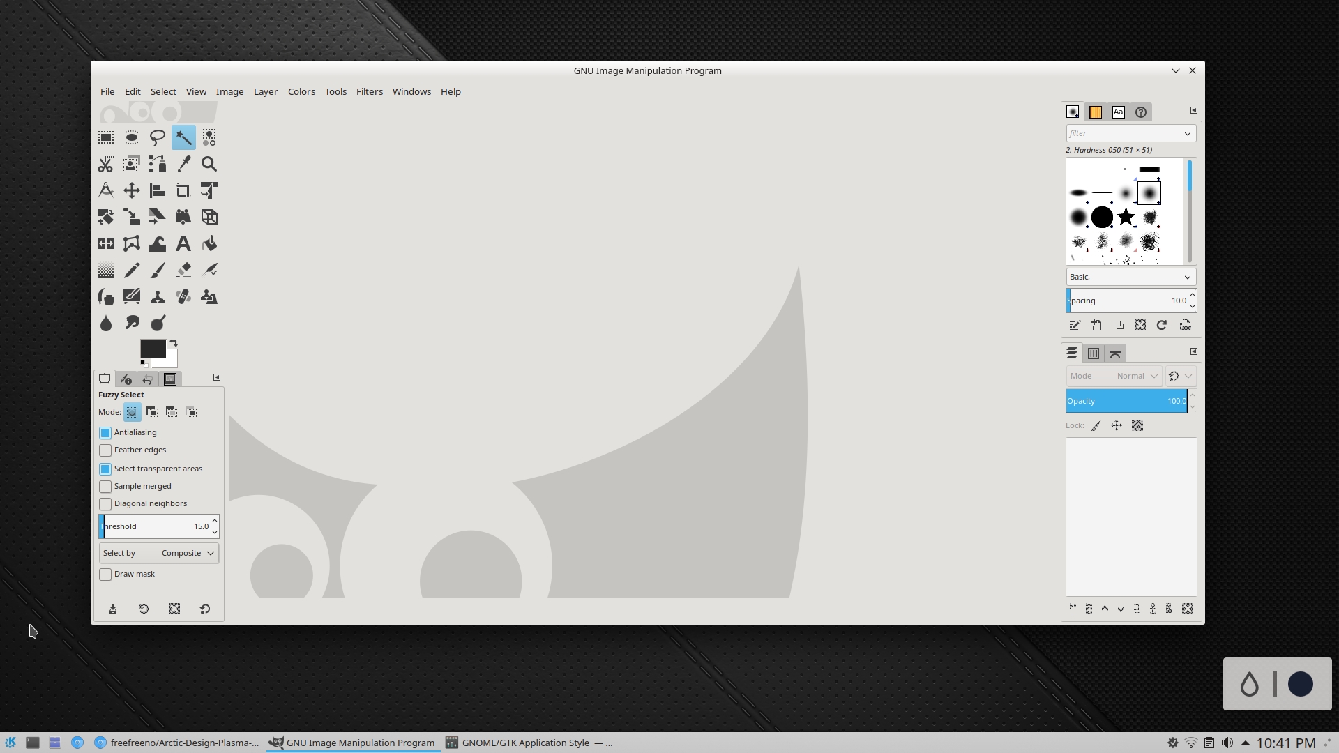This screenshot has height=753, width=1339.
Task: Set mode to add to selection
Action: [151, 412]
